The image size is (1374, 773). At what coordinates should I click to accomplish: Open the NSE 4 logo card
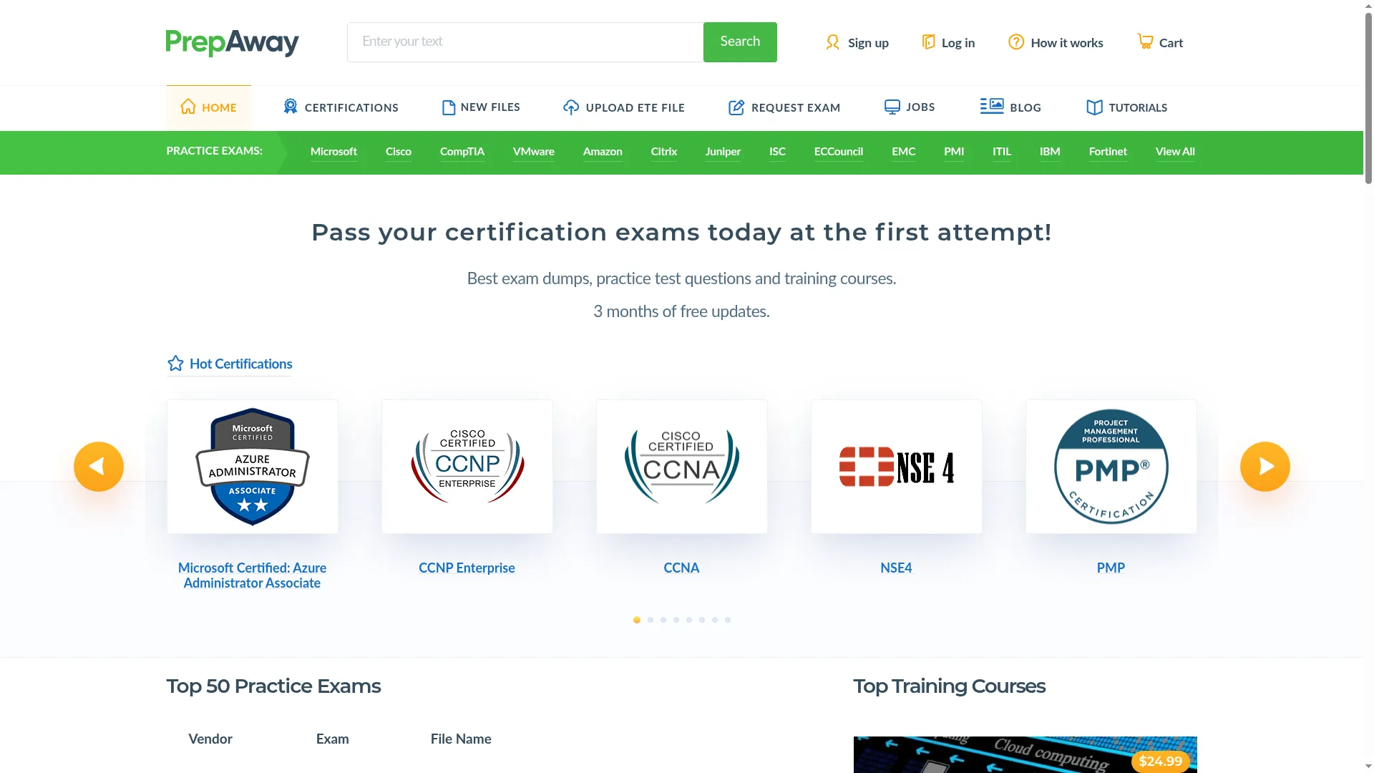tap(897, 467)
